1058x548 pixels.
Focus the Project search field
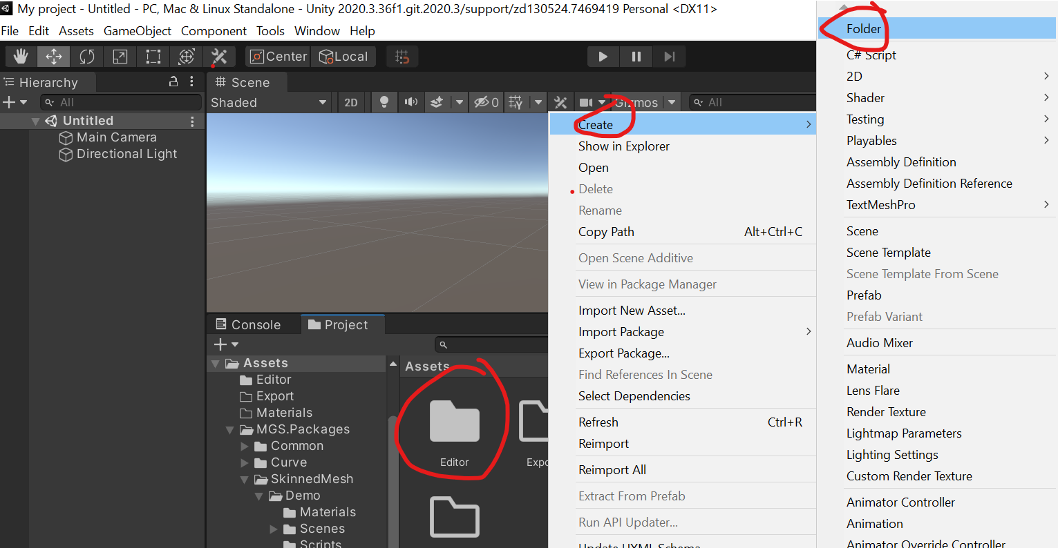492,344
